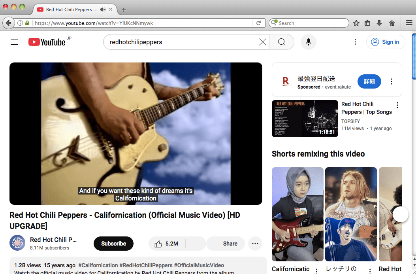Open the browser hamburger menu
416x274 pixels.
[x=409, y=23]
